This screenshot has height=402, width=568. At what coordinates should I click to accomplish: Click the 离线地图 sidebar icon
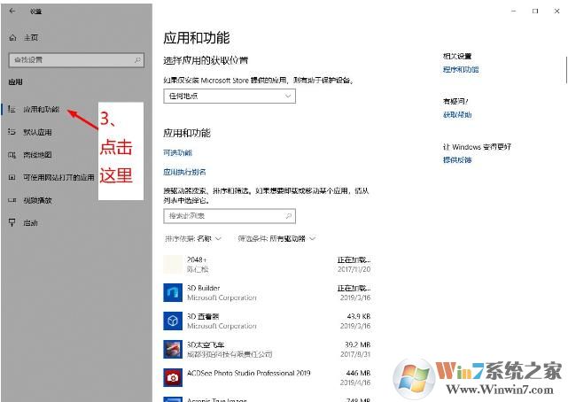tap(12, 155)
